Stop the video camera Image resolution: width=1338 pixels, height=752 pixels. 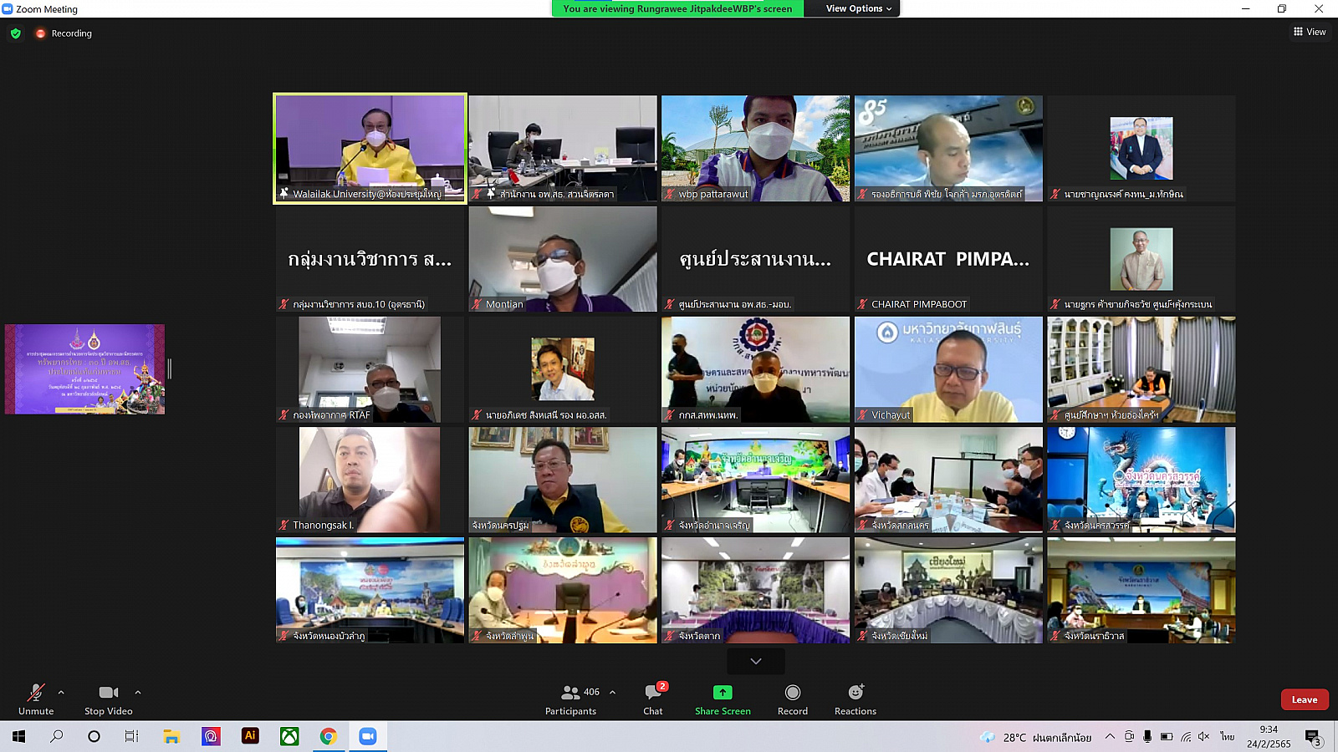[108, 693]
